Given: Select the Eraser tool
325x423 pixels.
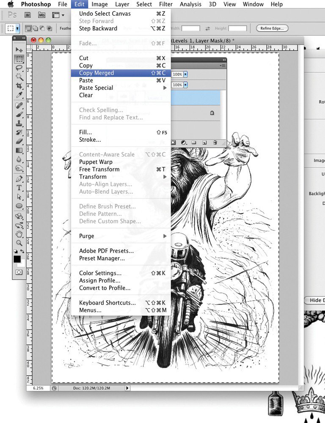Looking at the screenshot, I should tap(19, 141).
